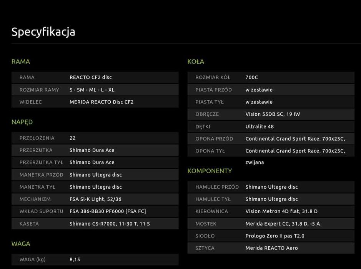
Task: Click the value "FSA 386-BB30 PF6000 [FSA FC]"
Action: pyautogui.click(x=108, y=211)
